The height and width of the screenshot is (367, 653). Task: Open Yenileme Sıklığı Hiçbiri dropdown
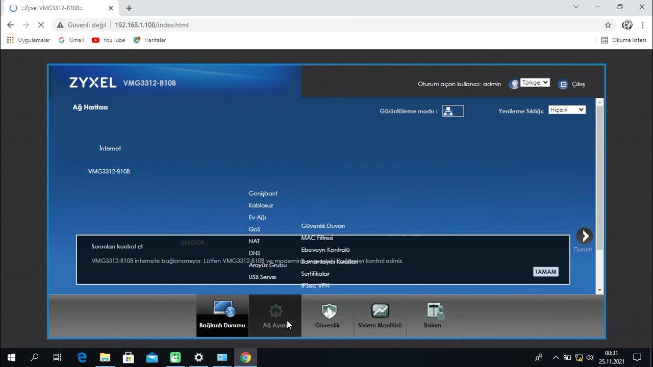tap(567, 110)
